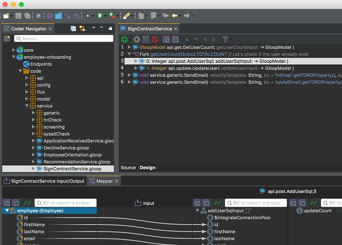Viewport: 342px width, 245px height.
Task: Select updateCount output property
Action: (x=317, y=211)
